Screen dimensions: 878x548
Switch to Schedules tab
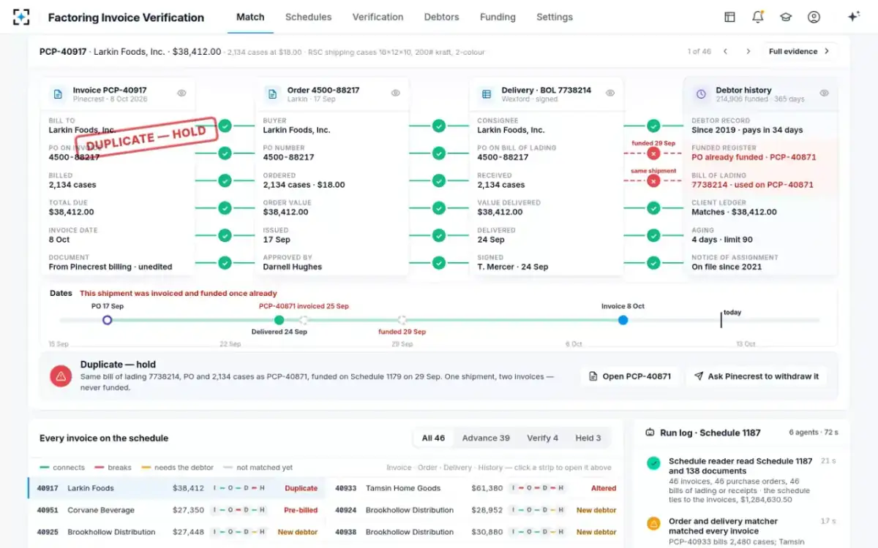click(x=308, y=17)
